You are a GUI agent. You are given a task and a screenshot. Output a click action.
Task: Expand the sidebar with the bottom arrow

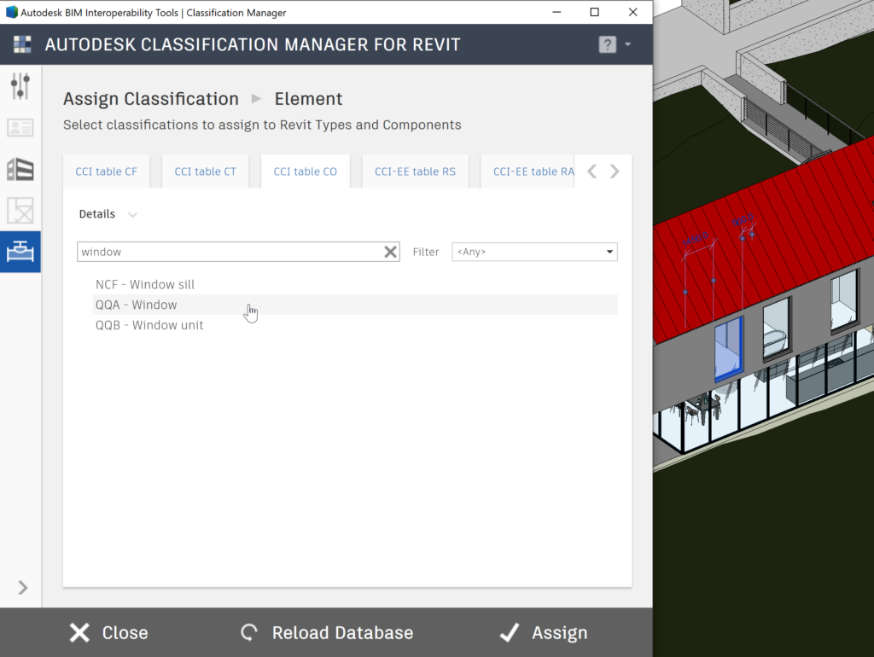[22, 587]
